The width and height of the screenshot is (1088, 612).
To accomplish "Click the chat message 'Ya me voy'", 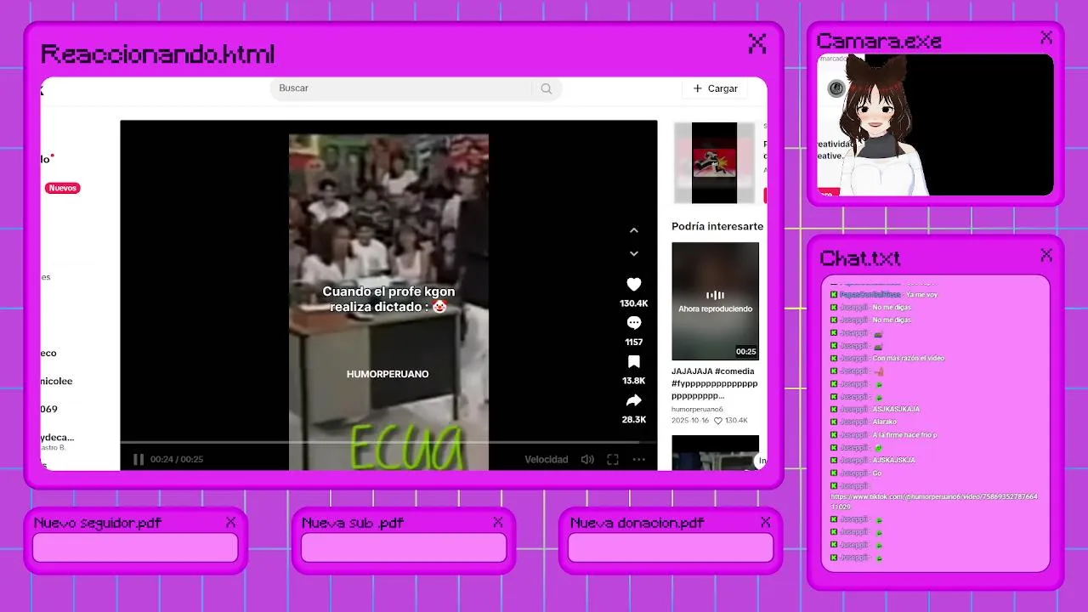I will tap(921, 295).
